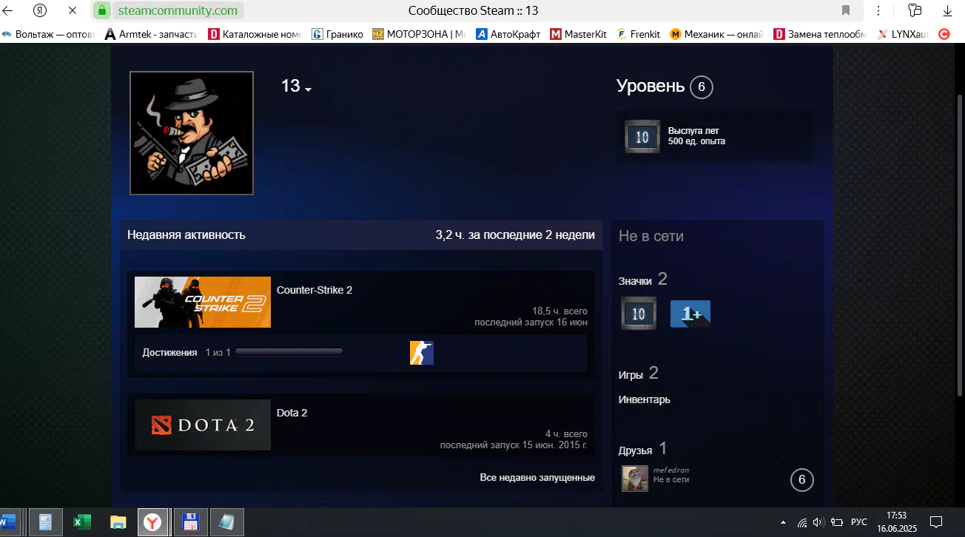
Task: Open the Инвентарь inventory link
Action: (645, 399)
